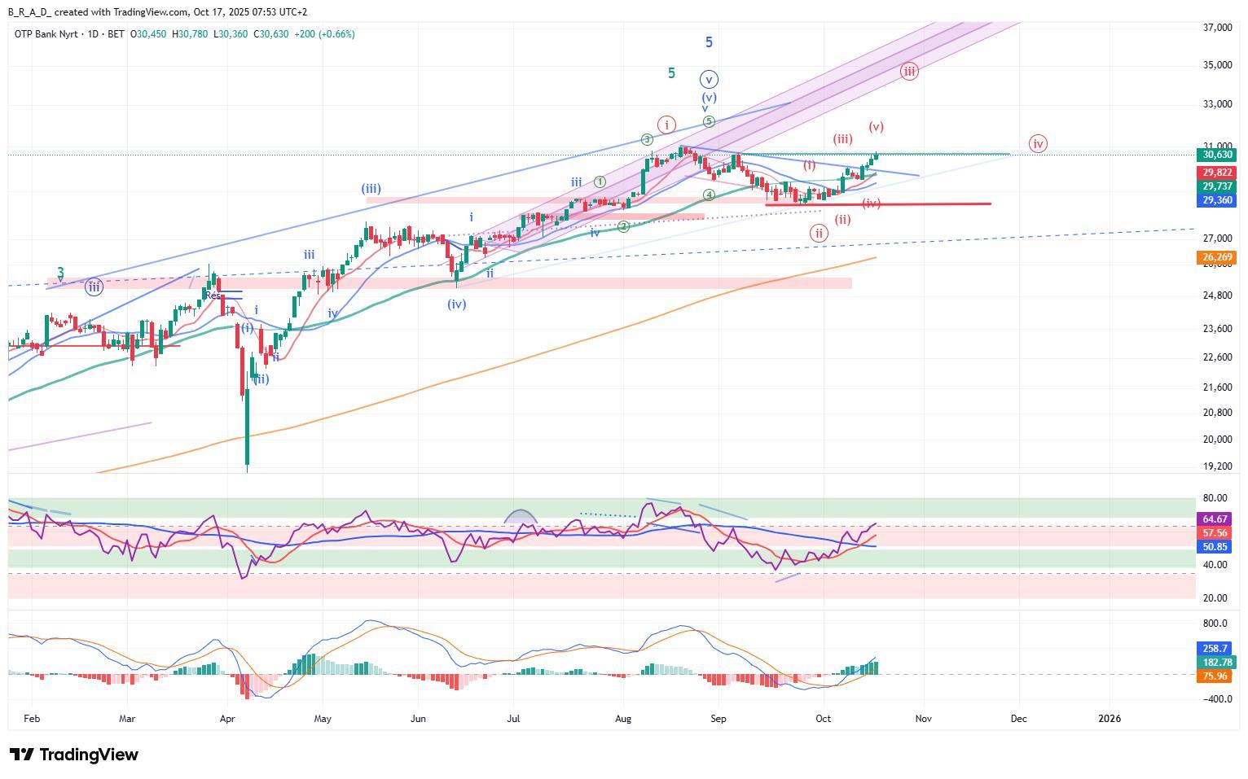Select the purple circled iii label

(x=94, y=287)
